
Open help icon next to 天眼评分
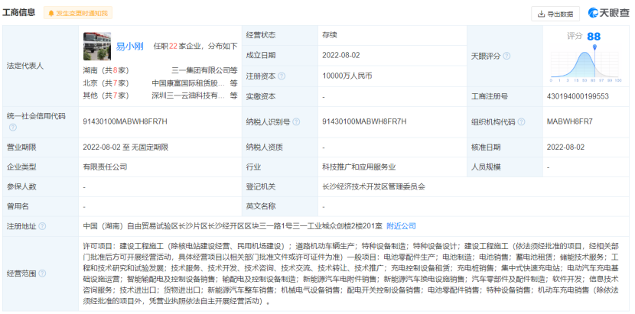click(x=506, y=57)
